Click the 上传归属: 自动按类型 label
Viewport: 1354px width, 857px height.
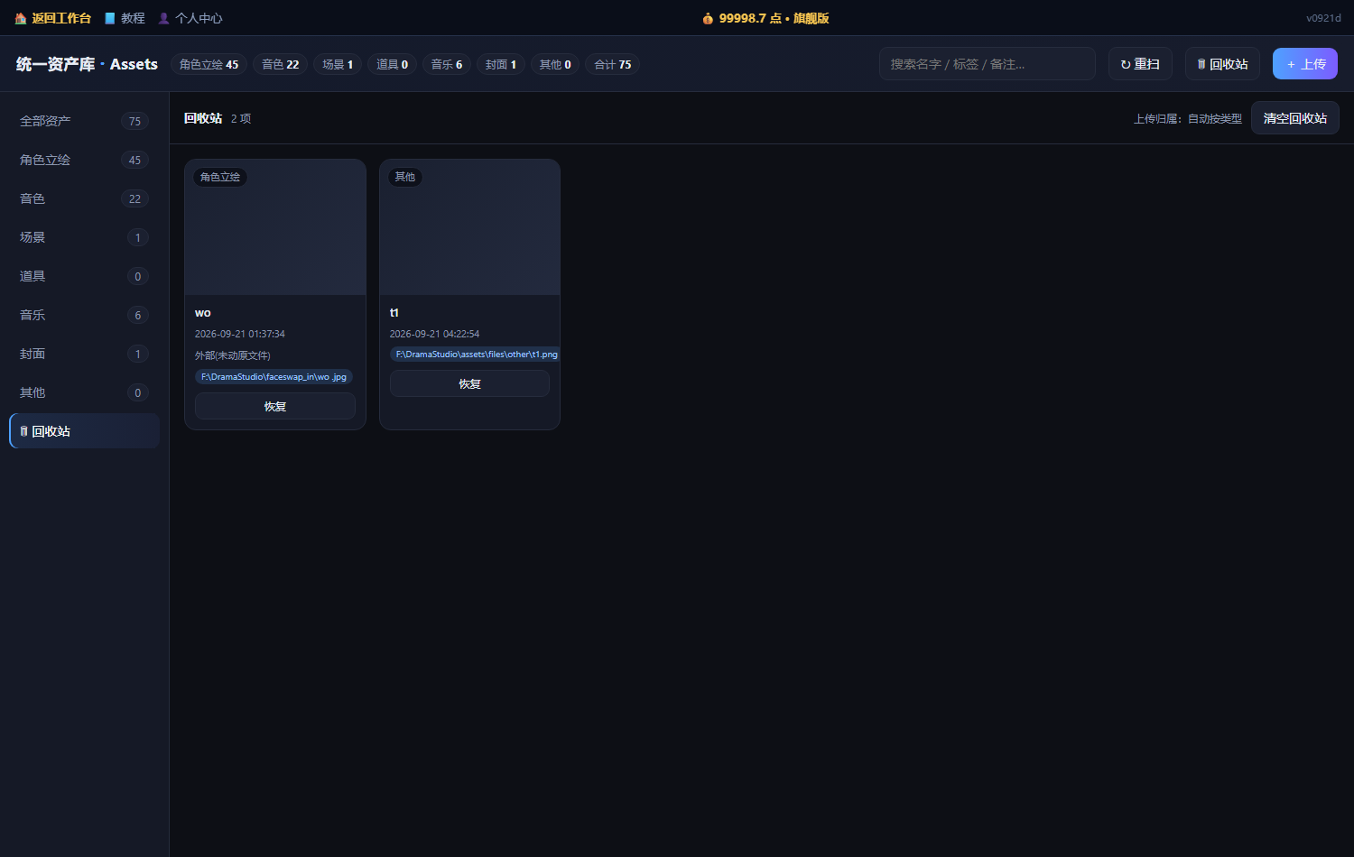(x=1188, y=119)
